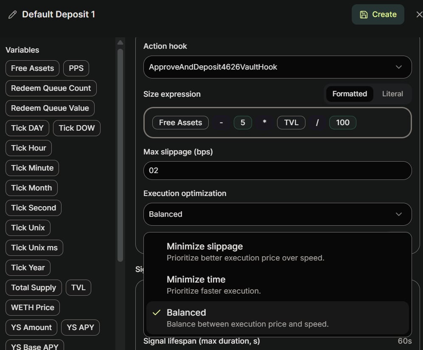Add the TVL variable from Variables list

pyautogui.click(x=78, y=288)
